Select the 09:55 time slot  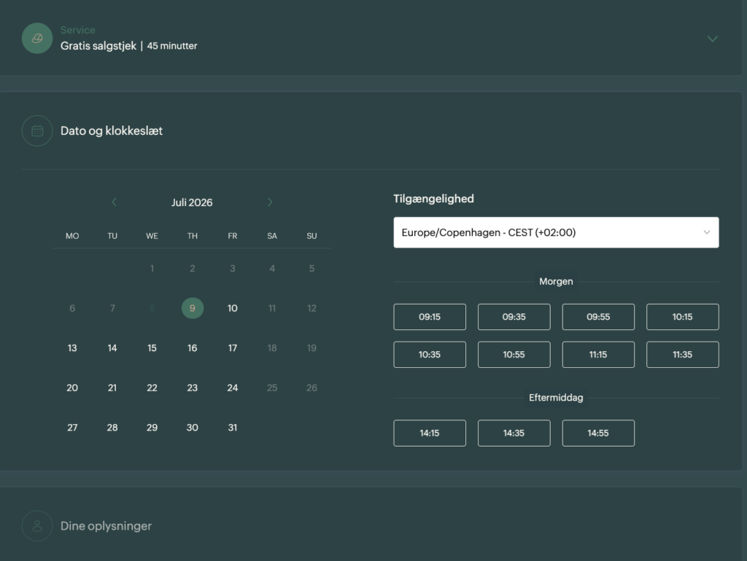pos(598,317)
